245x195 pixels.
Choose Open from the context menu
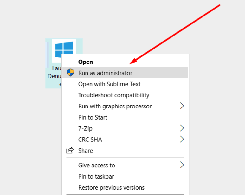click(x=86, y=62)
